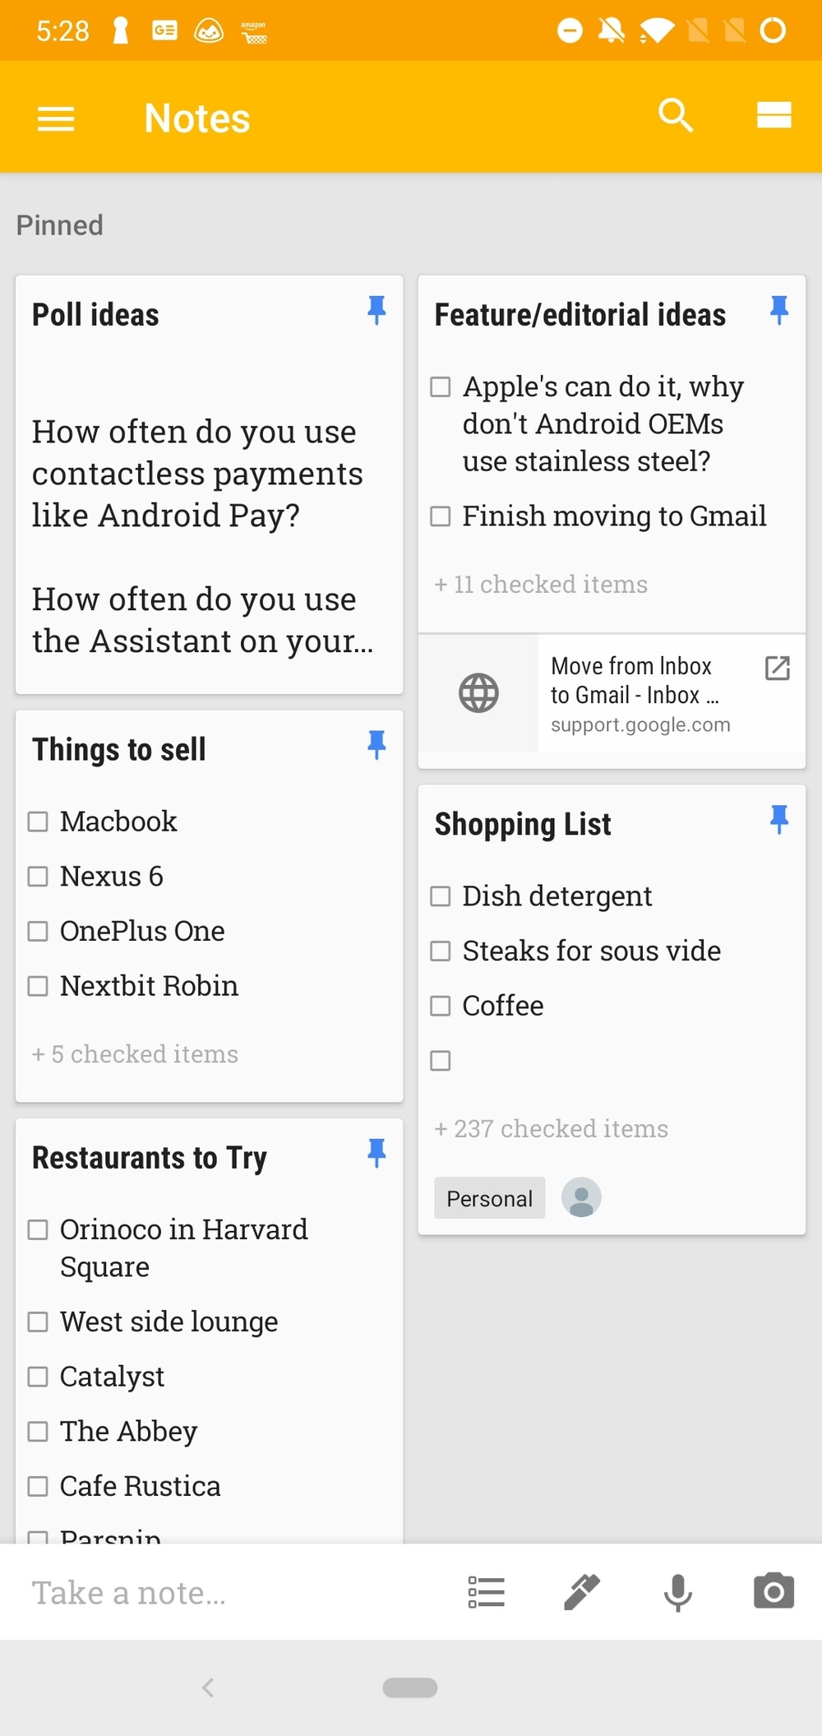822x1736 pixels.
Task: Switch to single-column list view
Action: click(x=774, y=115)
